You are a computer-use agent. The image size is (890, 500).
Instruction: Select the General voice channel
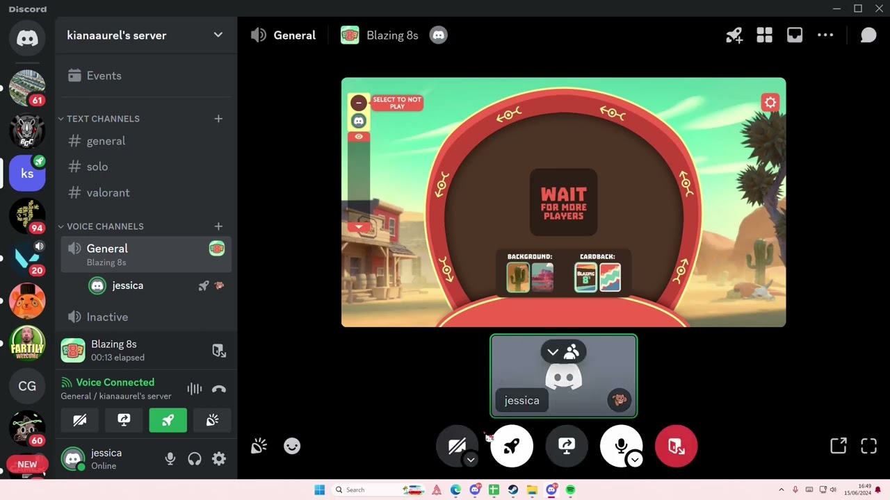(145, 255)
